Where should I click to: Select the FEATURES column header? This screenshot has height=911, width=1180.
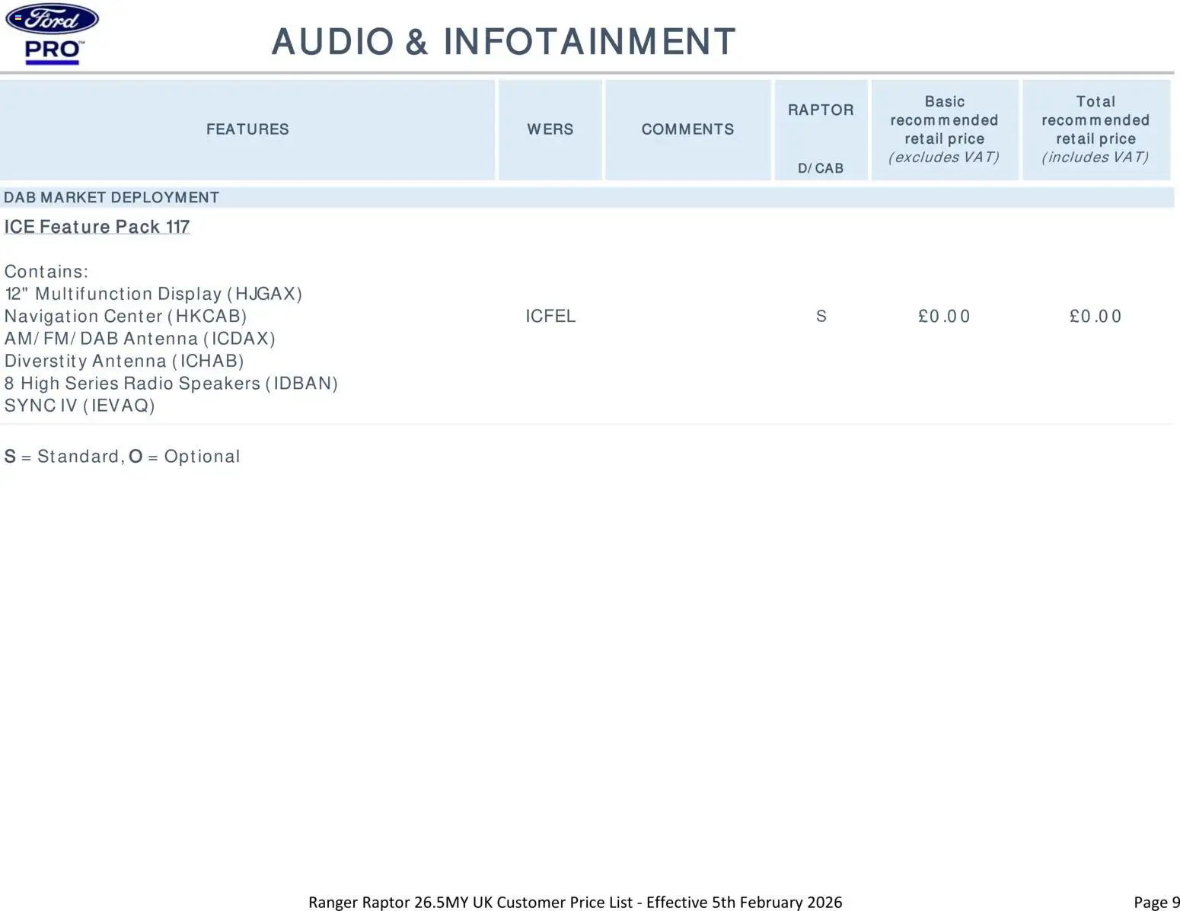pos(247,129)
